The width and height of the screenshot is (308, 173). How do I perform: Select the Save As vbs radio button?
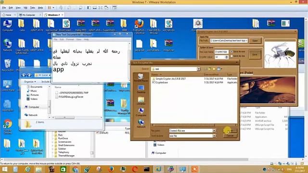pos(232,56)
